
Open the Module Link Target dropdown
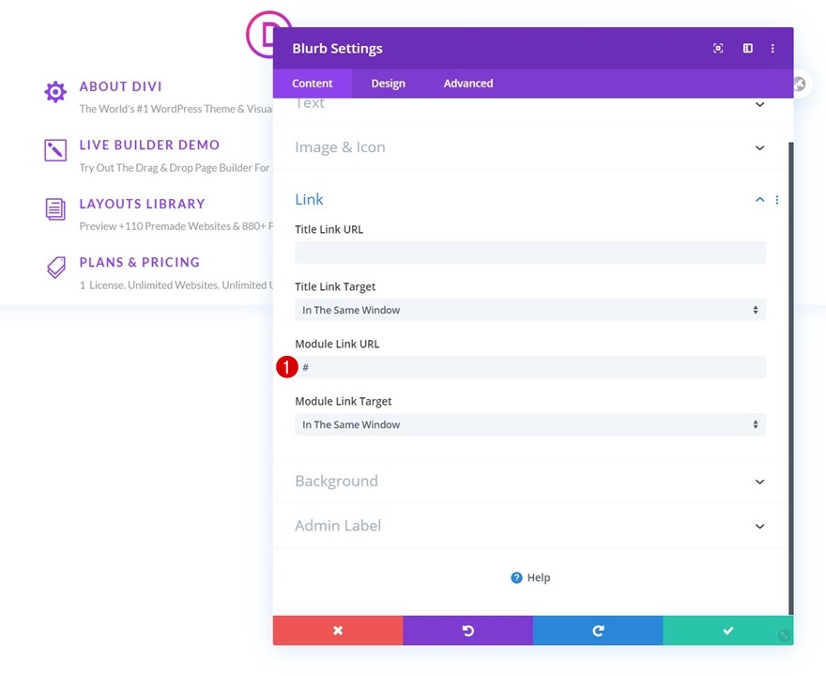[530, 424]
